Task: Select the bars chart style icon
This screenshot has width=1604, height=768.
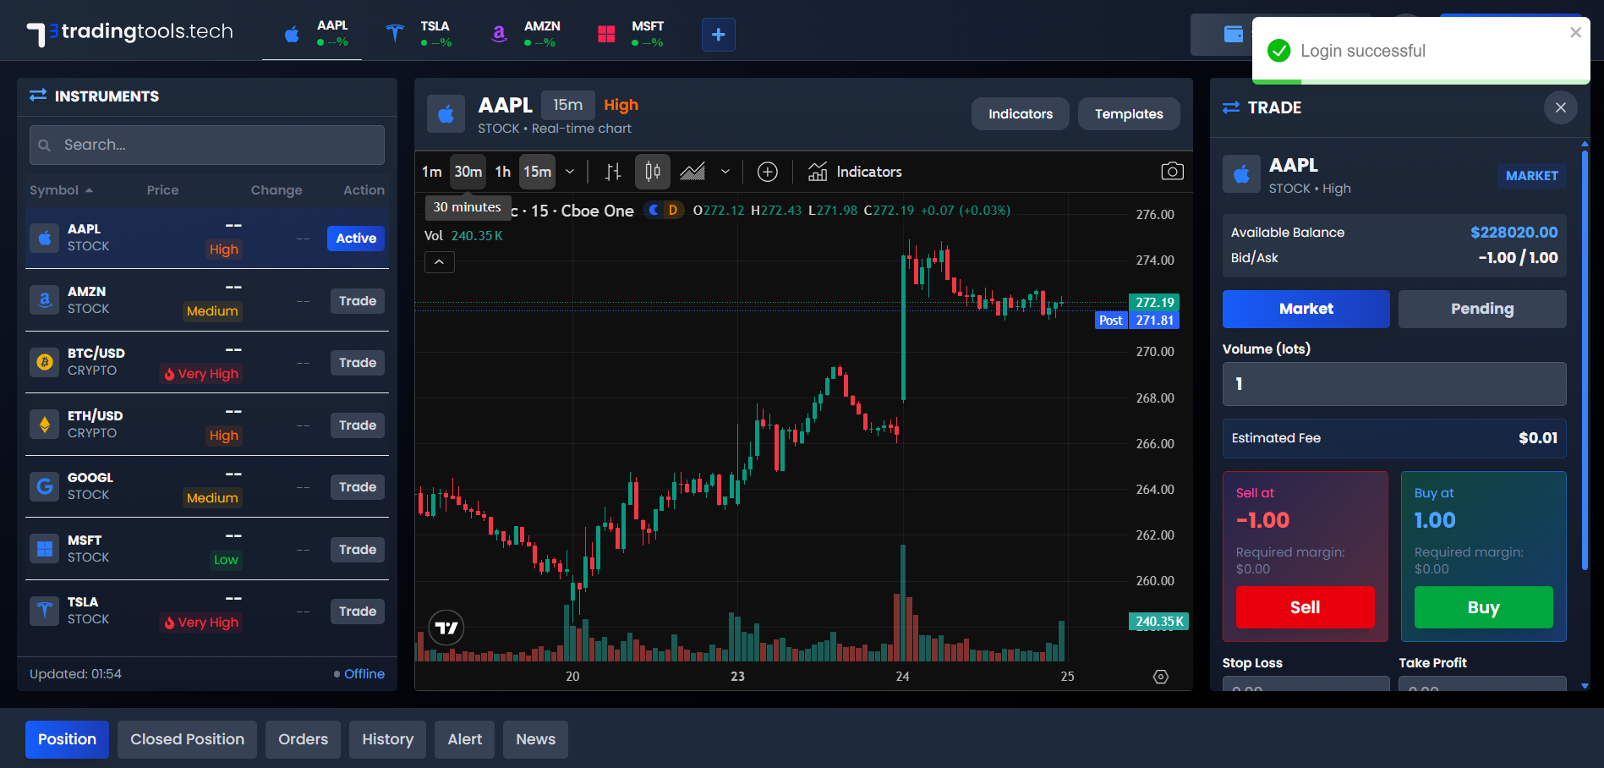Action: point(613,172)
